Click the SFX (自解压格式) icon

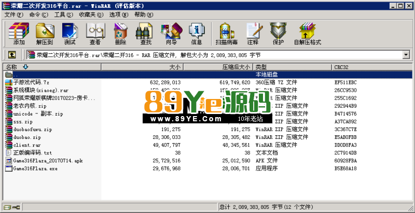[308, 34]
